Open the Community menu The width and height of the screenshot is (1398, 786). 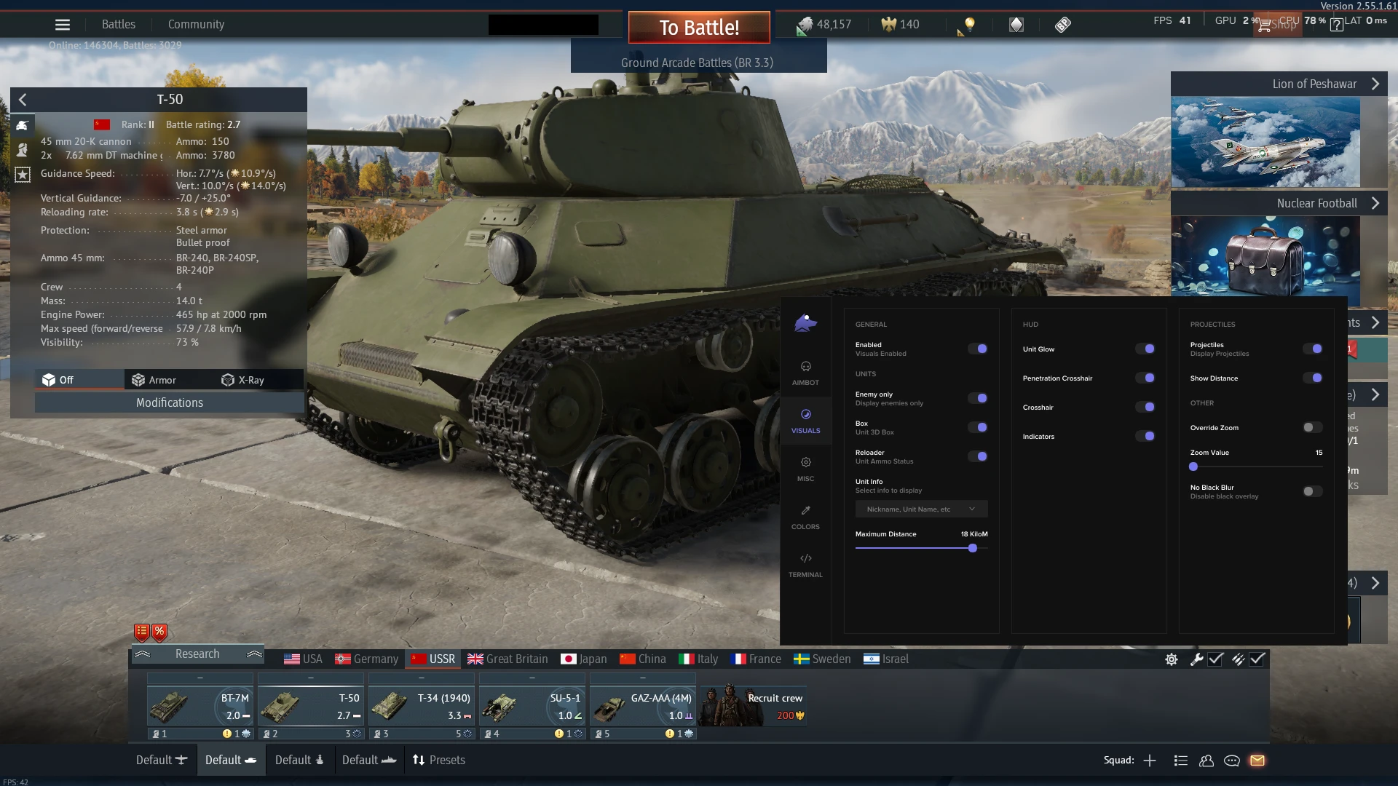coord(196,25)
